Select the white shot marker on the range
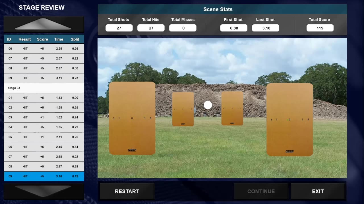The width and height of the screenshot is (364, 204). pos(208,105)
